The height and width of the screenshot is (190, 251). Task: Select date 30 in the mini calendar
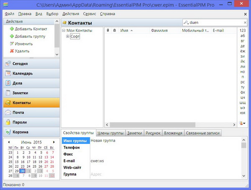click(x=23, y=171)
